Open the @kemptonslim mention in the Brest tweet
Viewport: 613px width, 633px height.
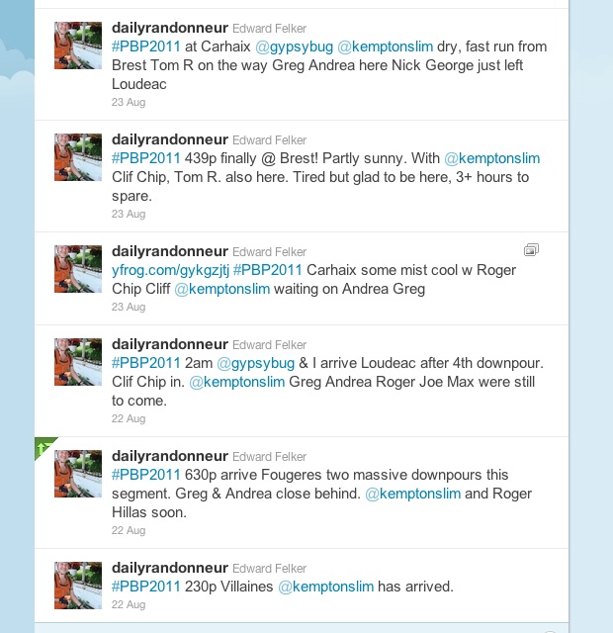(492, 158)
